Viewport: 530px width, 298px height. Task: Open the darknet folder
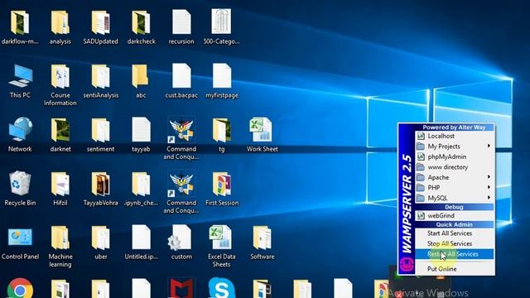tap(60, 130)
